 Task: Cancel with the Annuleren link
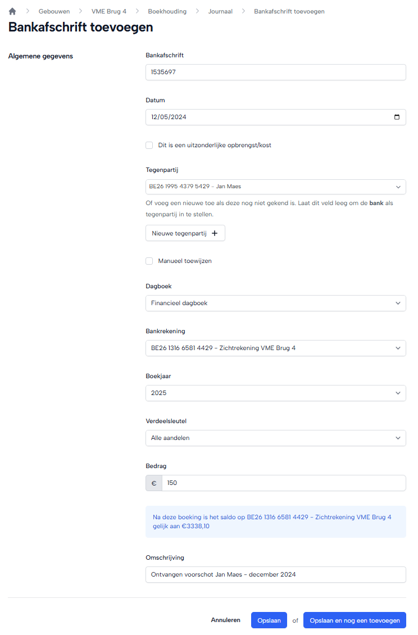tap(226, 620)
